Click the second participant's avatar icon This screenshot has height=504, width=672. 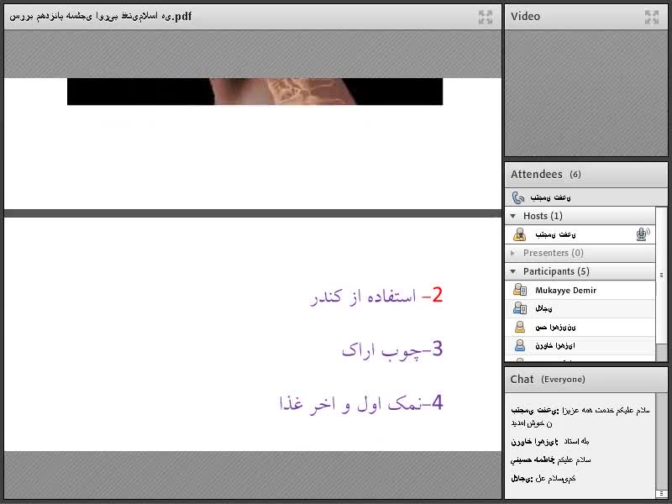click(x=519, y=308)
